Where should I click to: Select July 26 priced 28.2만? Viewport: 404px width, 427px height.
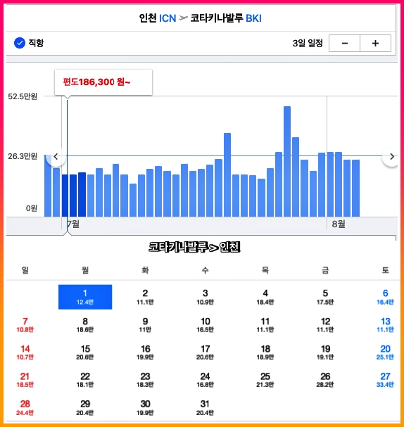click(325, 380)
